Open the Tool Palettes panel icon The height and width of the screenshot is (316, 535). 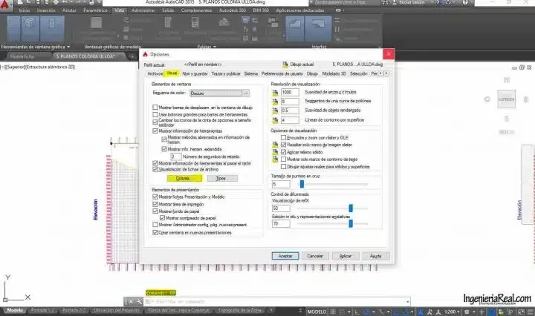pos(168,23)
